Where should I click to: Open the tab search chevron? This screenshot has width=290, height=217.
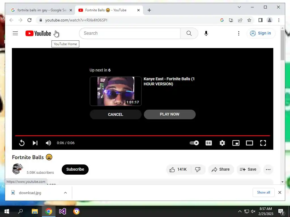click(x=239, y=7)
